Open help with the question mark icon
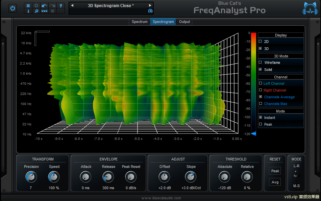This screenshot has height=201, width=321. coord(60,6)
